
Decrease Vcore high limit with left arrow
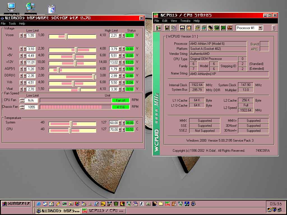click(120, 35)
